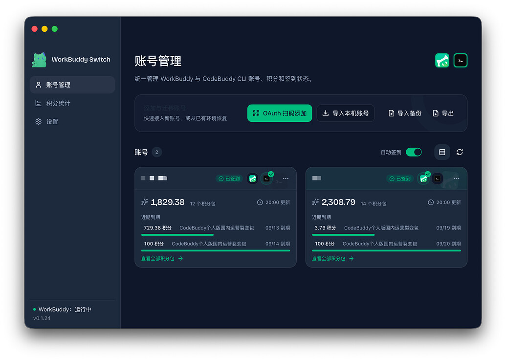
Task: Click the chart icon beside 积分统计
Action: click(x=39, y=103)
